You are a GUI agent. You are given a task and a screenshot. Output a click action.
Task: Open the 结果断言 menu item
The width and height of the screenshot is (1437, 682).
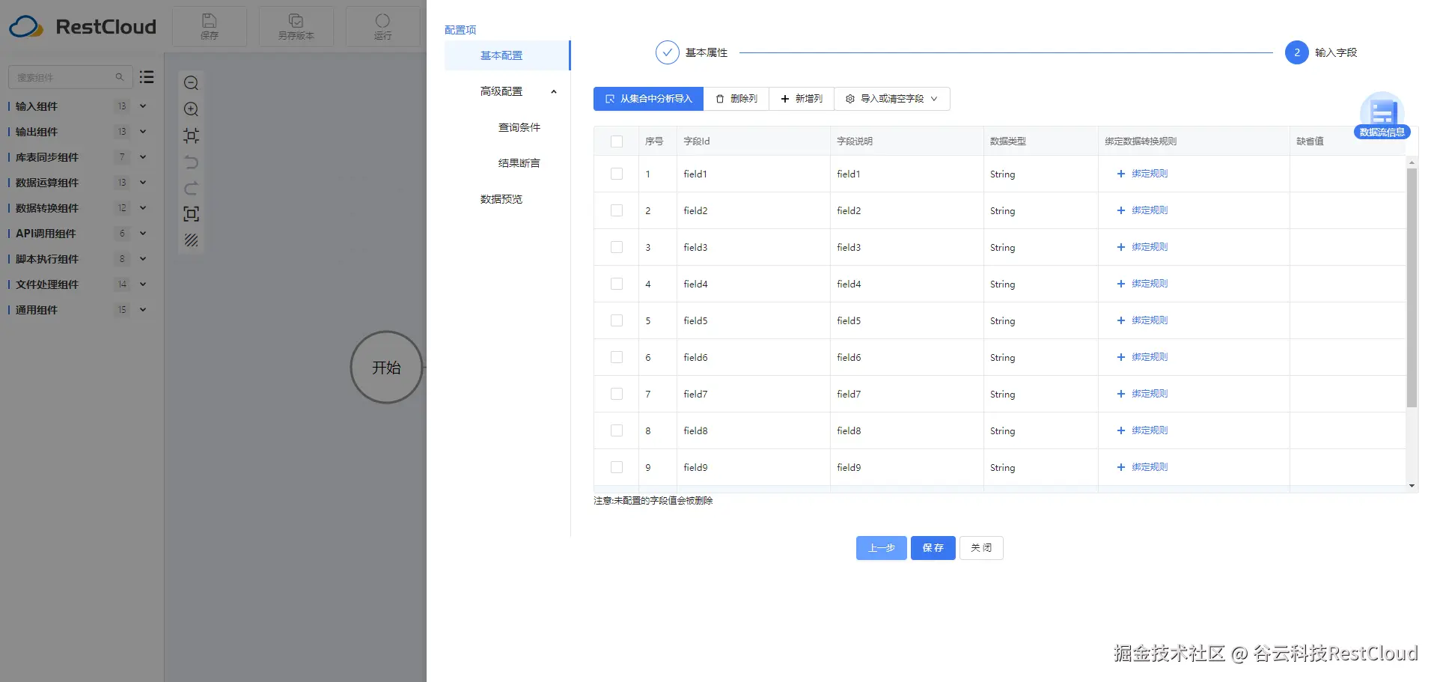(x=519, y=163)
